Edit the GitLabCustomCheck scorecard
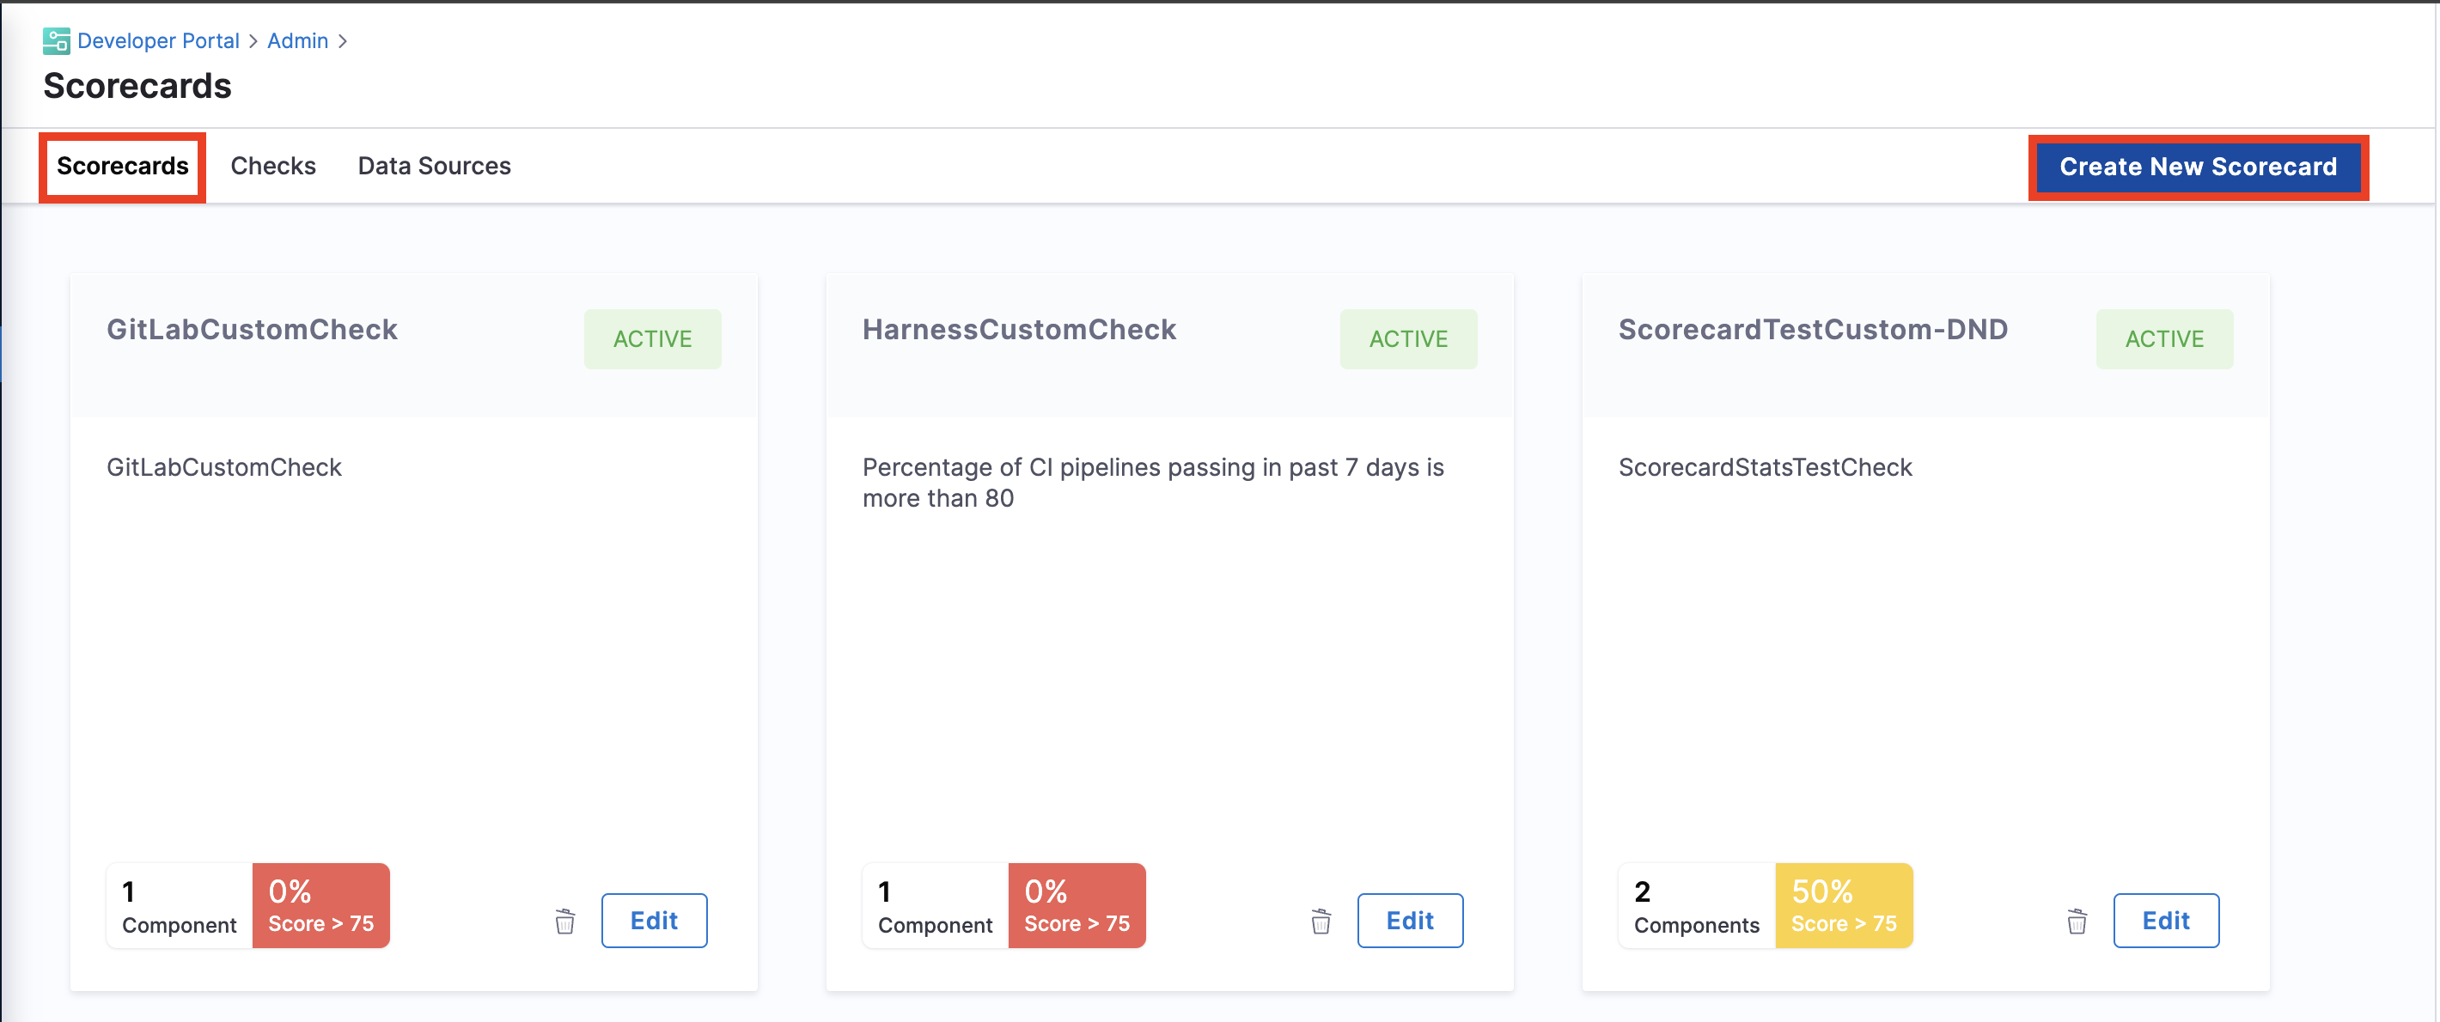 [654, 921]
